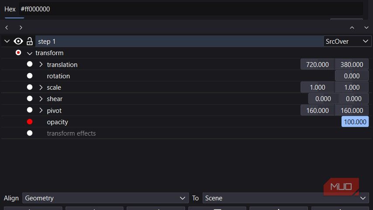373x210 pixels.
Task: Select the shear property label
Action: pyautogui.click(x=55, y=99)
